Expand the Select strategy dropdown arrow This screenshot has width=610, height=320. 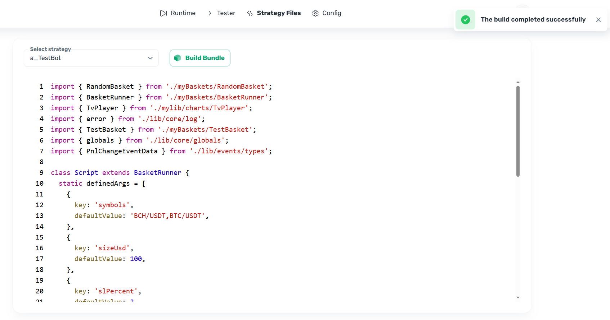tap(150, 58)
